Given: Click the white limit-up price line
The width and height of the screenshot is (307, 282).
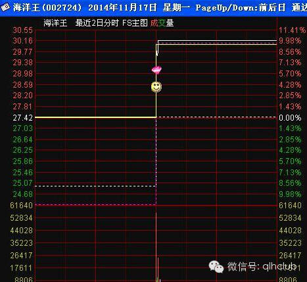Looking at the screenshot, I should tap(217, 40).
